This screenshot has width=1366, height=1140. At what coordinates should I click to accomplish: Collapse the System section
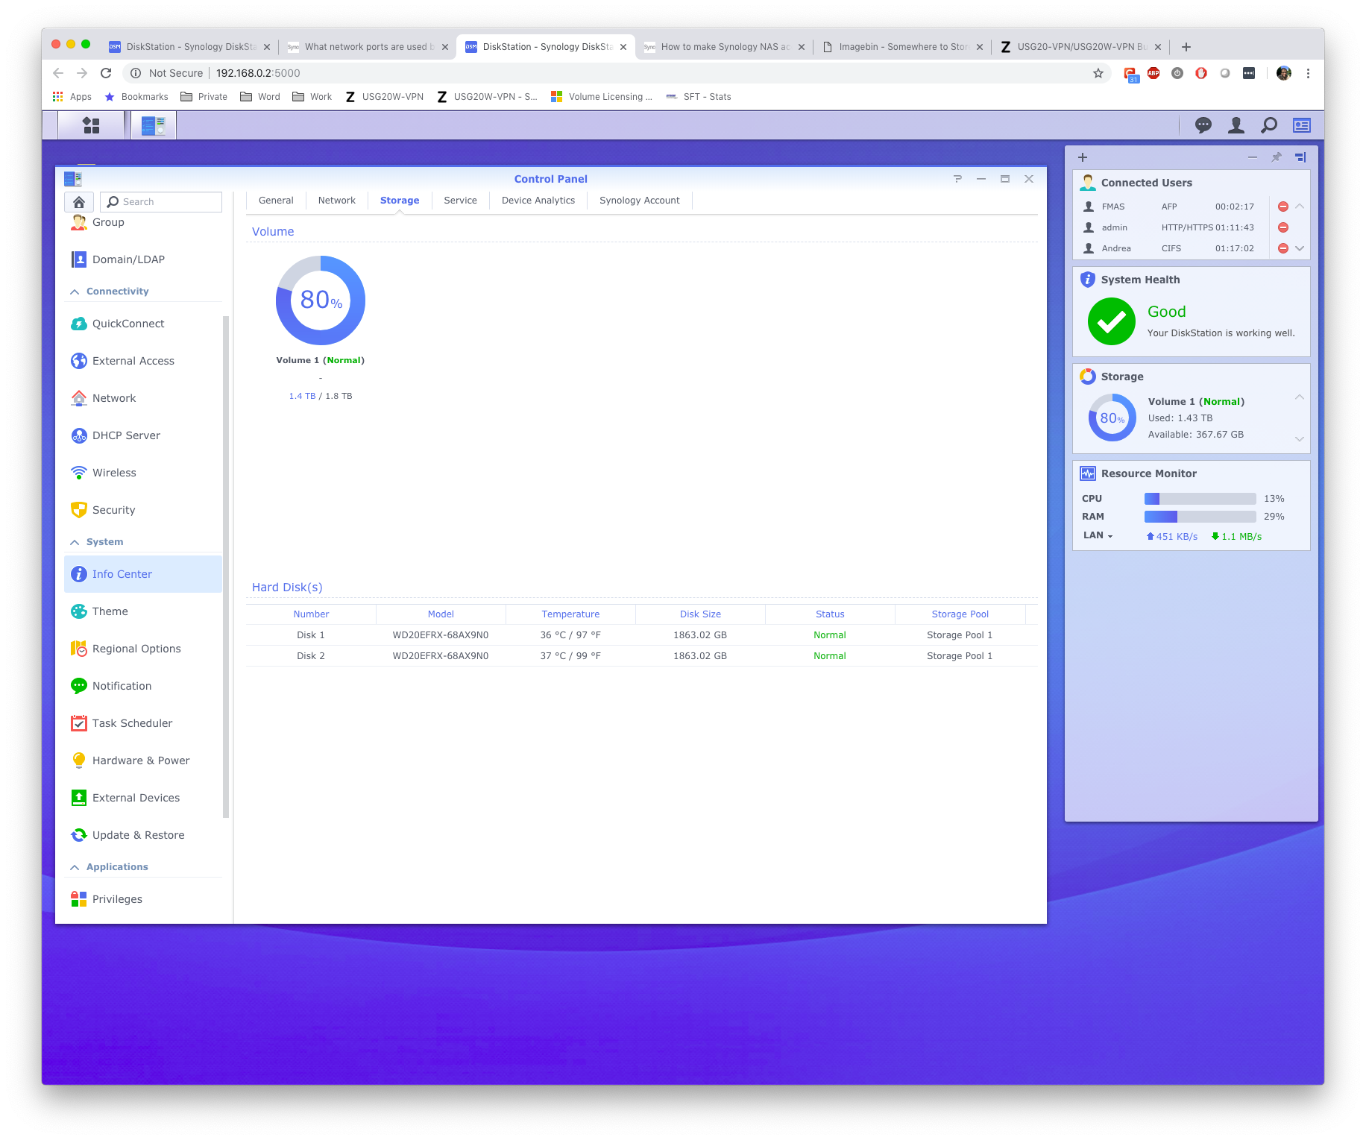75,542
